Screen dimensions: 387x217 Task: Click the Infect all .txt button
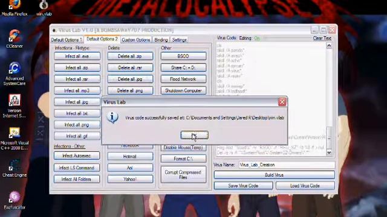coord(77,113)
